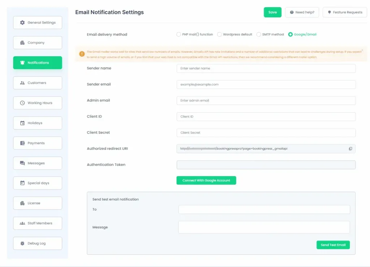Image resolution: width=370 pixels, height=267 pixels.
Task: Click the Company building icon
Action: [x=22, y=43]
